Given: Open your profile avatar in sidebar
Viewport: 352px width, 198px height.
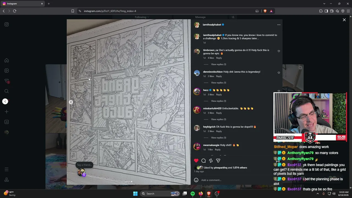Looking at the screenshot, I should 7,132.
